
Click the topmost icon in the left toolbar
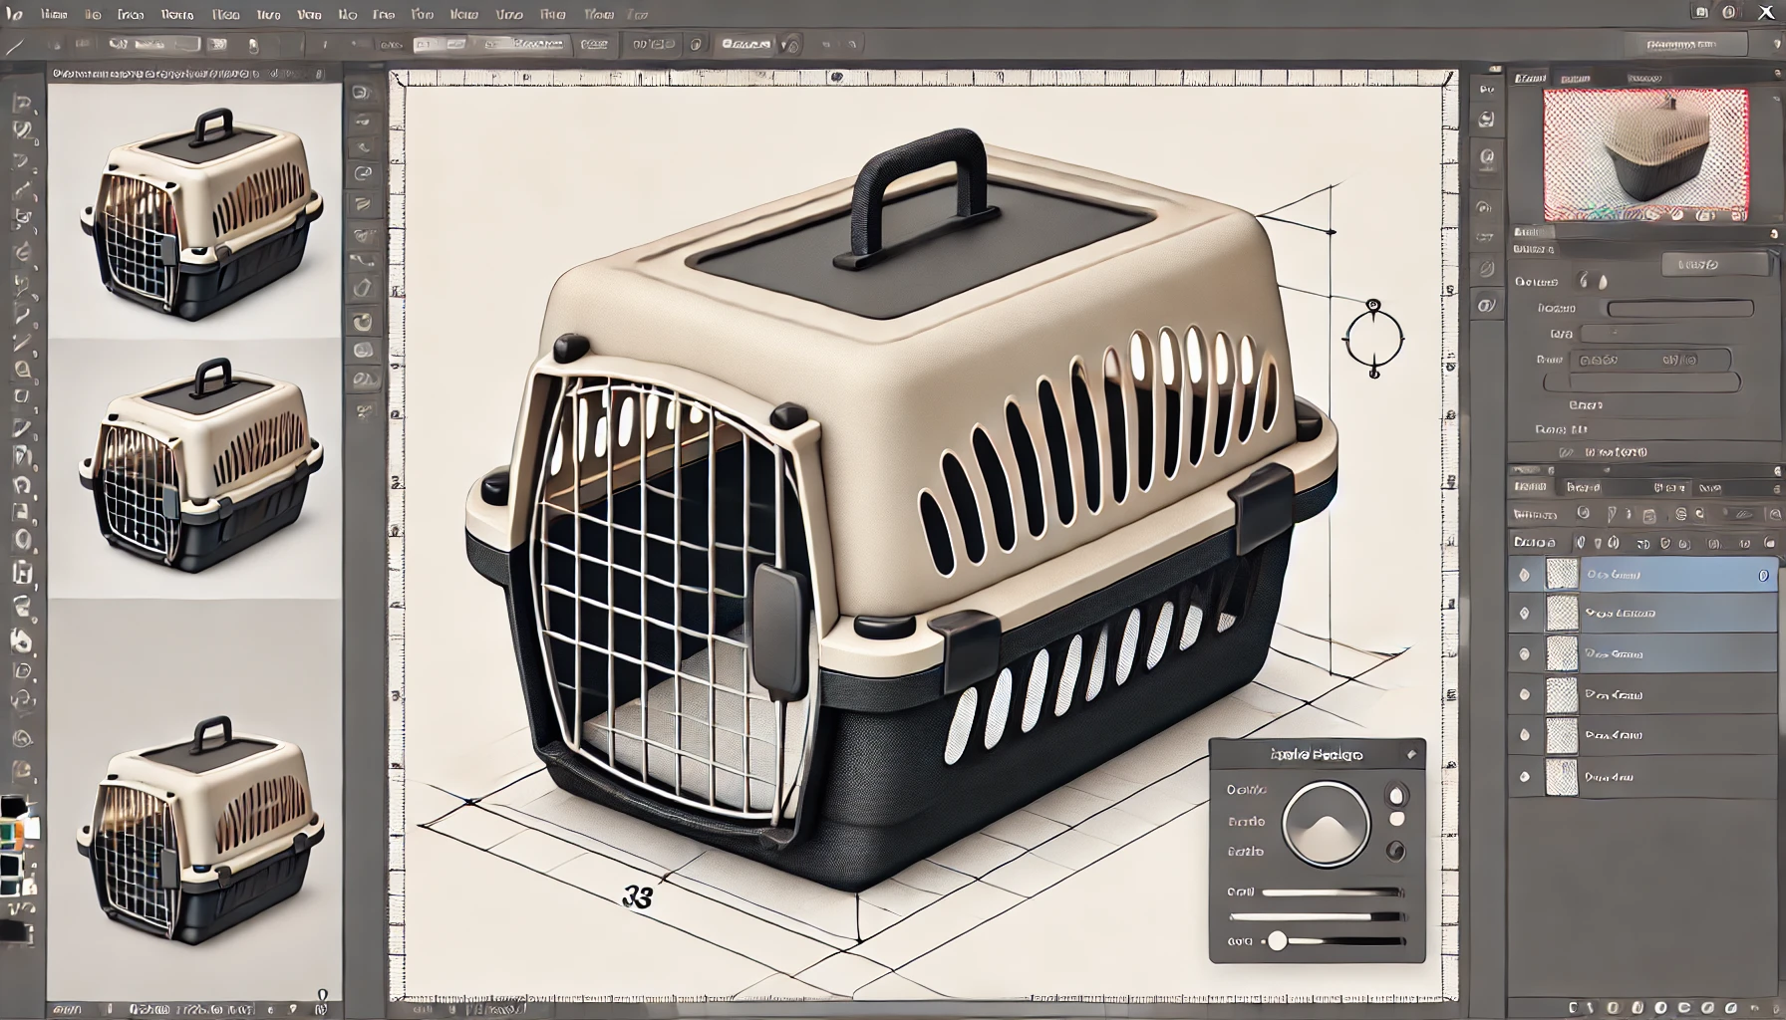click(24, 104)
